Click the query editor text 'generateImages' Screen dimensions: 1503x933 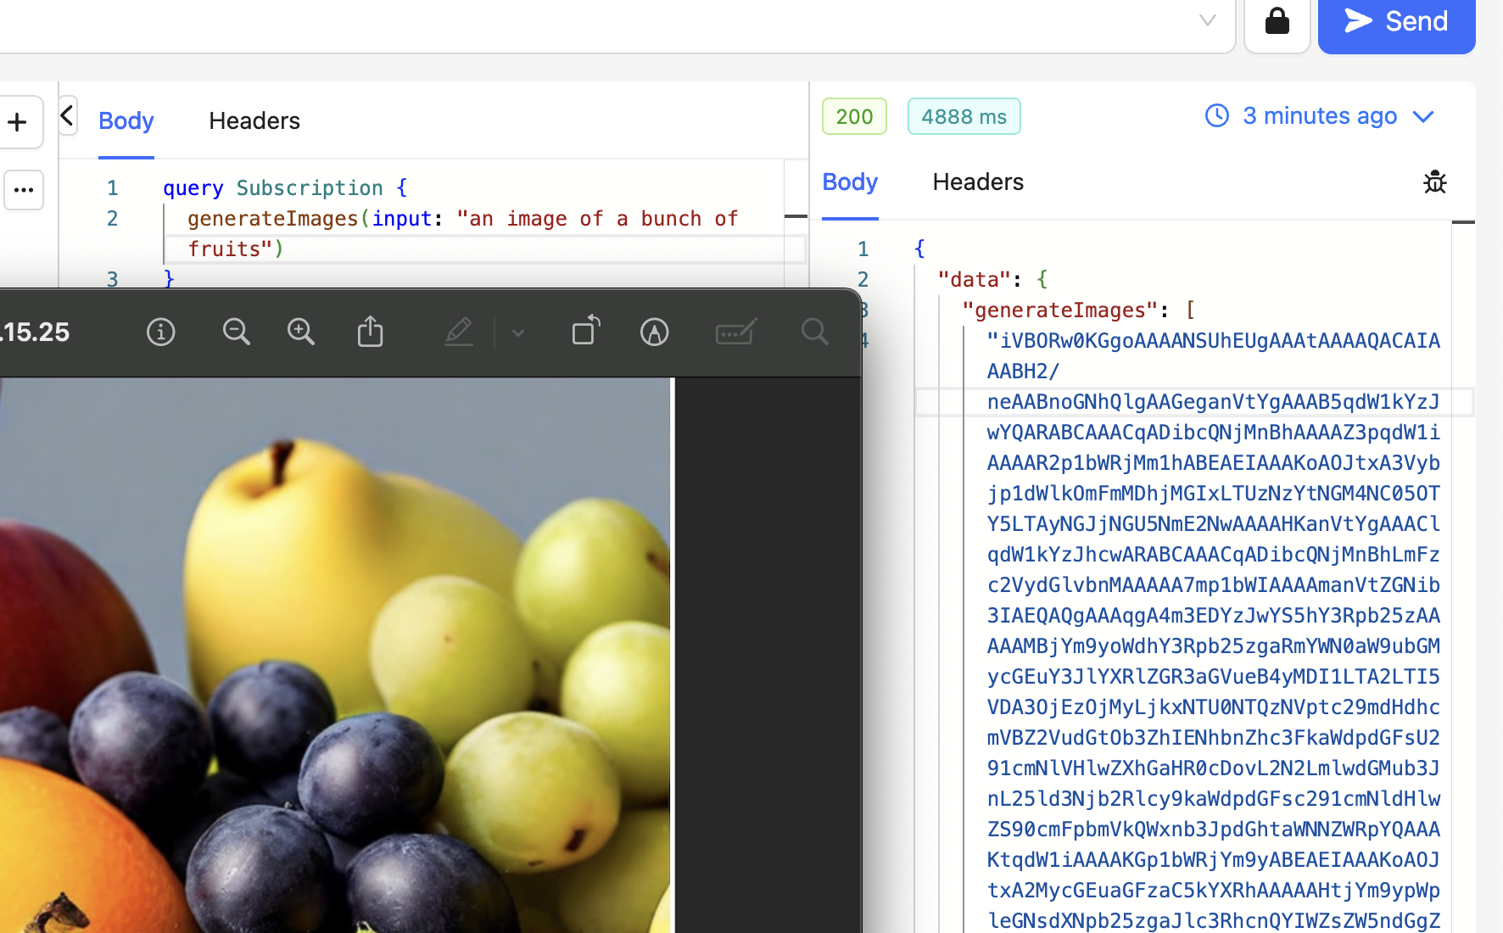click(273, 219)
